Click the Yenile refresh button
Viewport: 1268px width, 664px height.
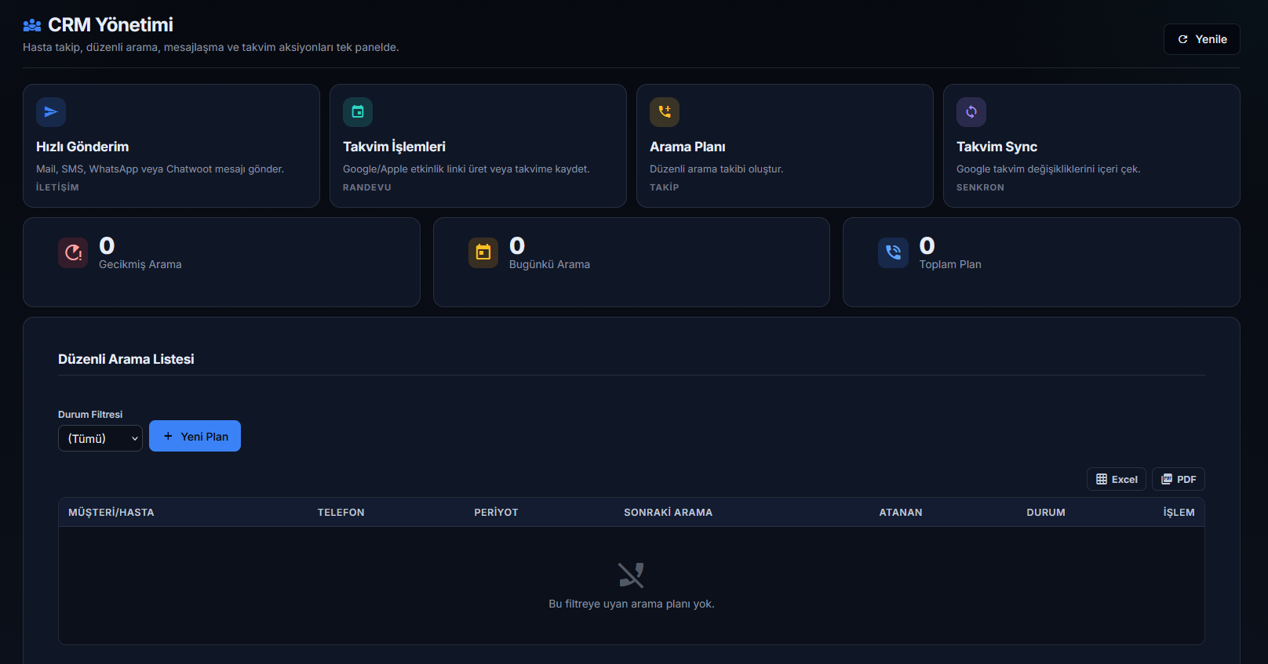1201,39
